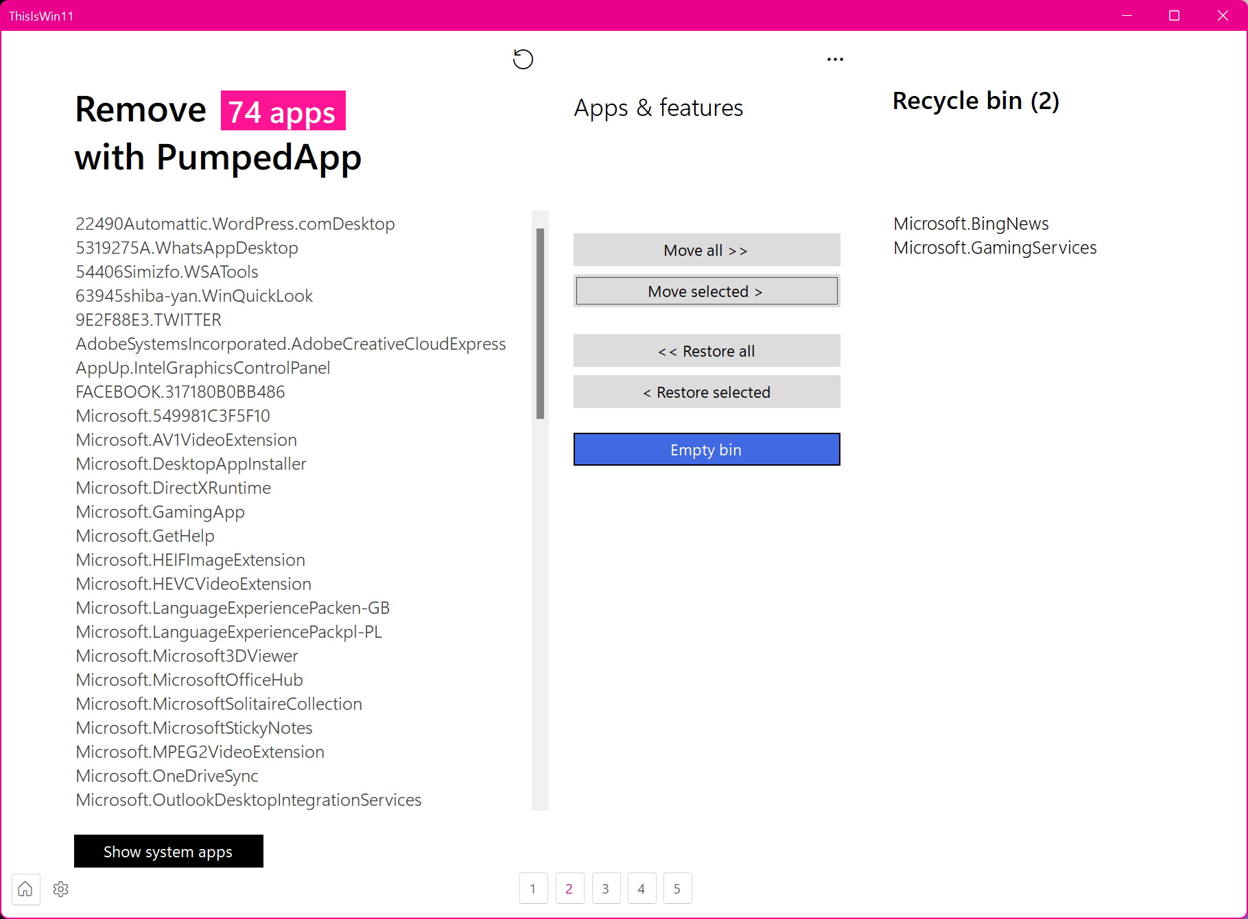Click Show system apps button
Screen dimensions: 1248x919
tap(168, 852)
